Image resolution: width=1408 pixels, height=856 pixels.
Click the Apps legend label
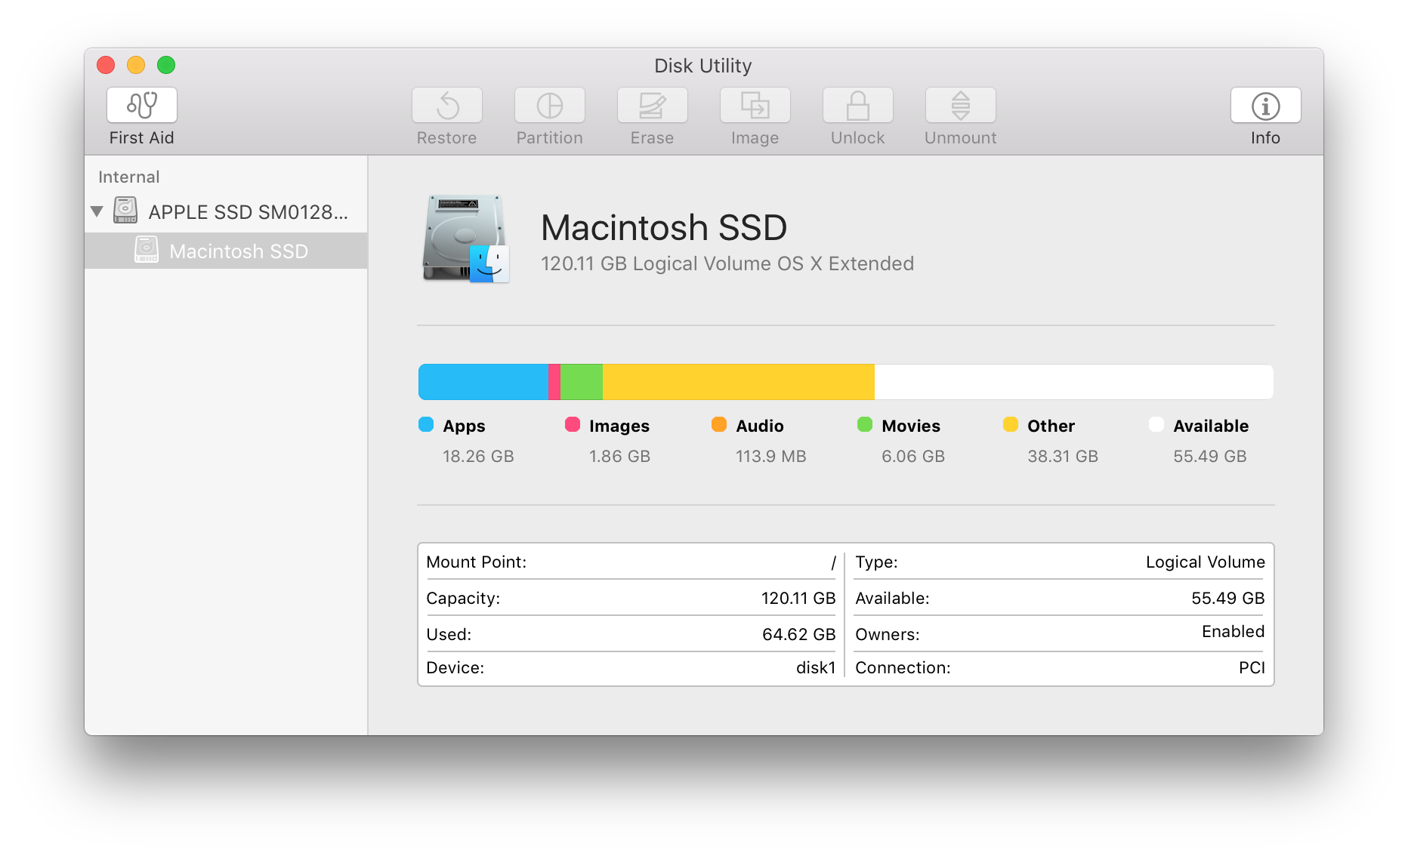pyautogui.click(x=465, y=426)
